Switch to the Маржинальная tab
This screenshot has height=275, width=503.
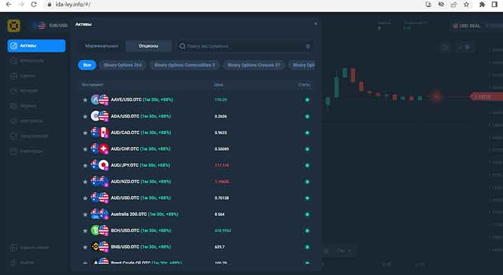coord(102,46)
